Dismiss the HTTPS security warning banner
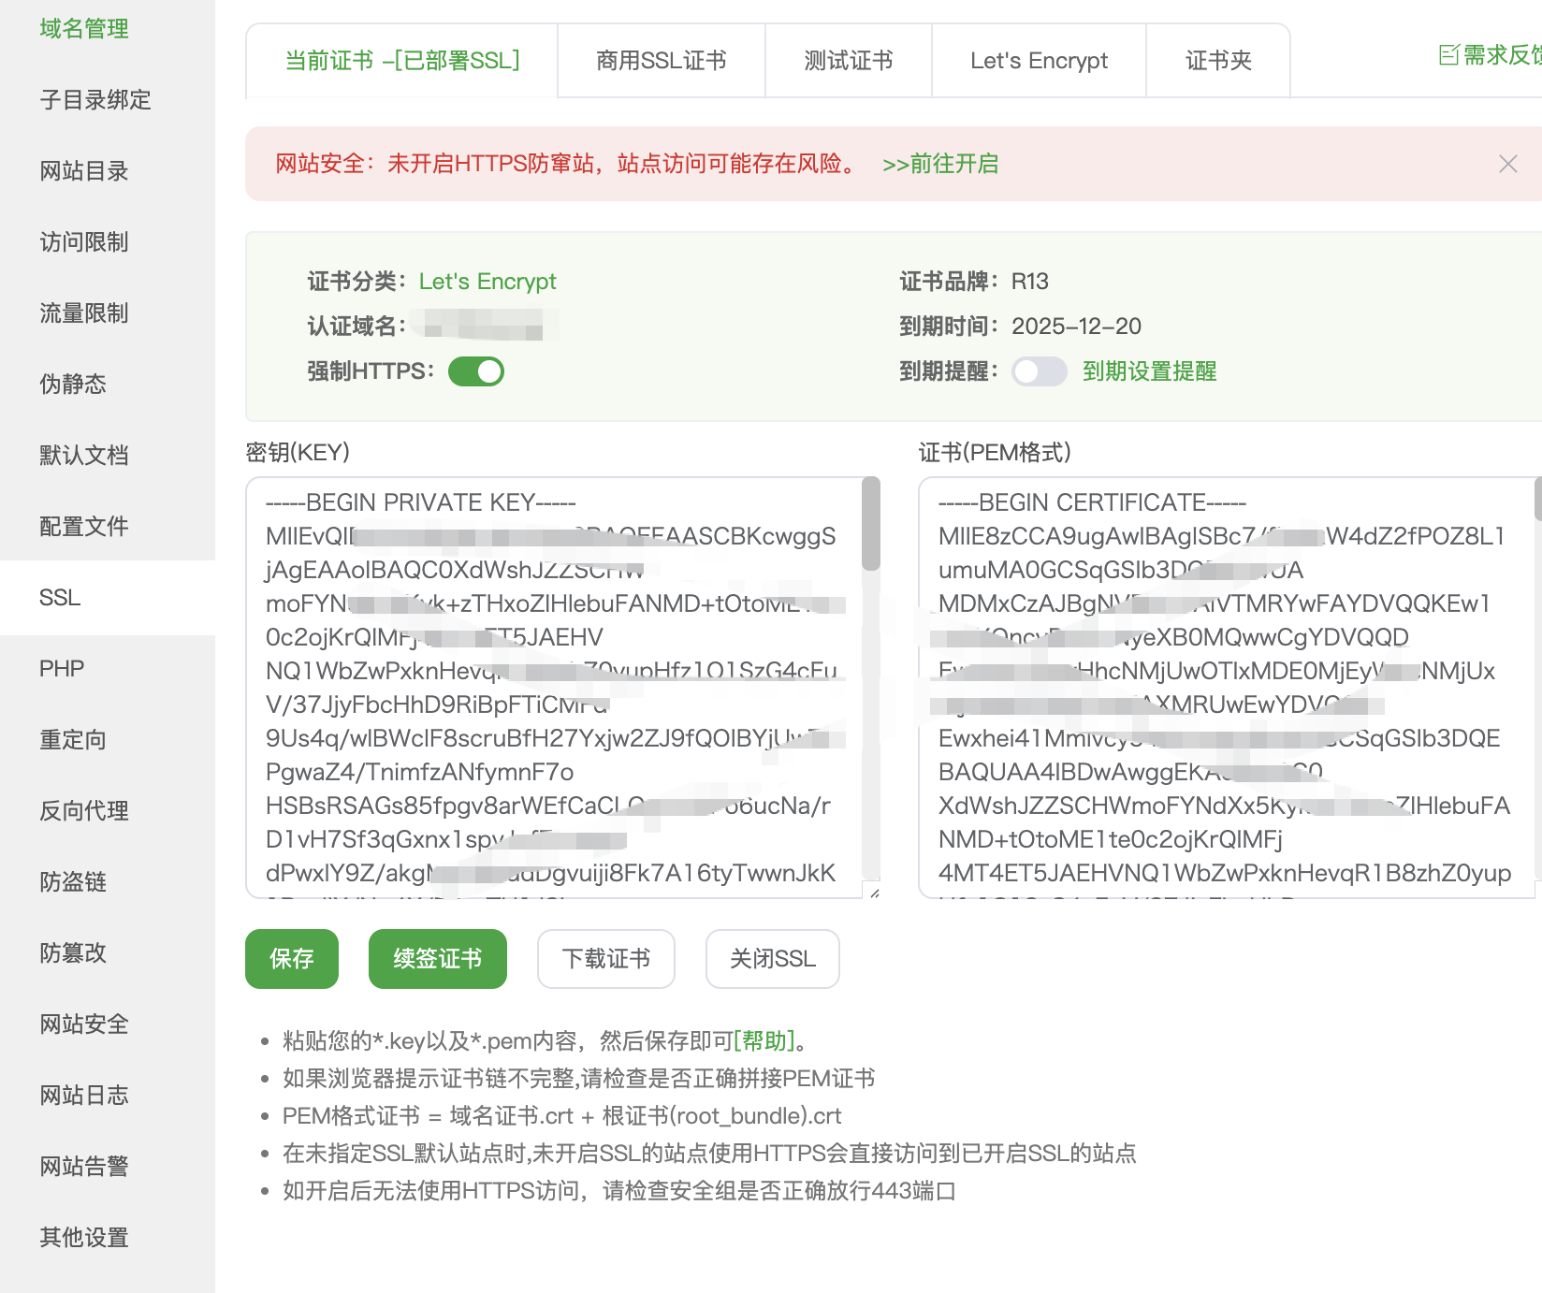This screenshot has height=1293, width=1542. pos(1507,164)
